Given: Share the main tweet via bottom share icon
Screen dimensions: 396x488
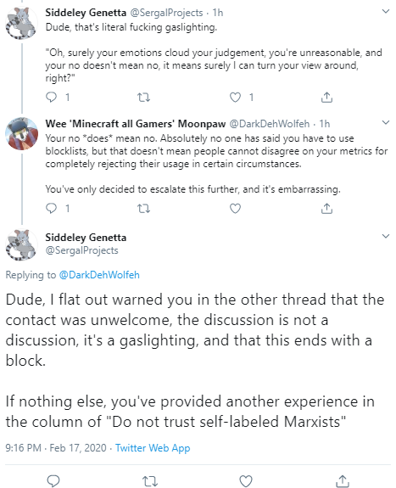Looking at the screenshot, I should 343,481.
